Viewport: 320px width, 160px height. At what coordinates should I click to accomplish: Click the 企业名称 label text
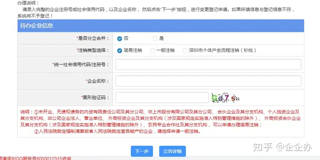coord(97,81)
